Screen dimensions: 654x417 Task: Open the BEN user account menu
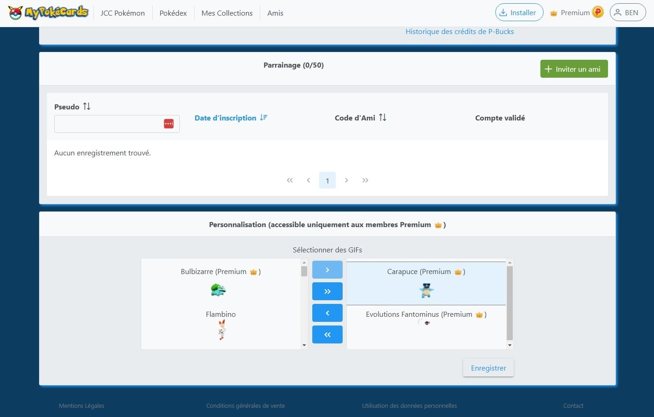coord(627,12)
